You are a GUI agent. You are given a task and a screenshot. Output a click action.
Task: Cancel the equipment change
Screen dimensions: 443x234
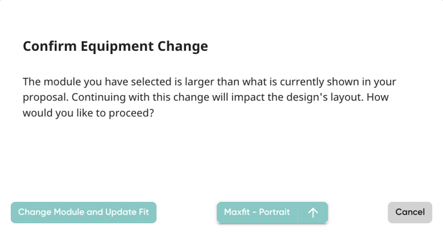click(x=410, y=212)
